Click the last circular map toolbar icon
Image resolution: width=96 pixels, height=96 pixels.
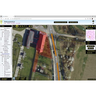click(31, 26)
